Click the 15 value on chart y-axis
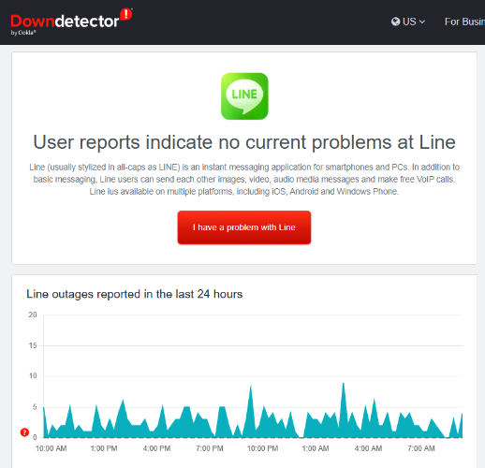Image resolution: width=485 pixels, height=468 pixels. [33, 345]
